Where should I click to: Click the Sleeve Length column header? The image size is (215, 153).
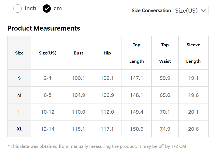[x=193, y=53]
